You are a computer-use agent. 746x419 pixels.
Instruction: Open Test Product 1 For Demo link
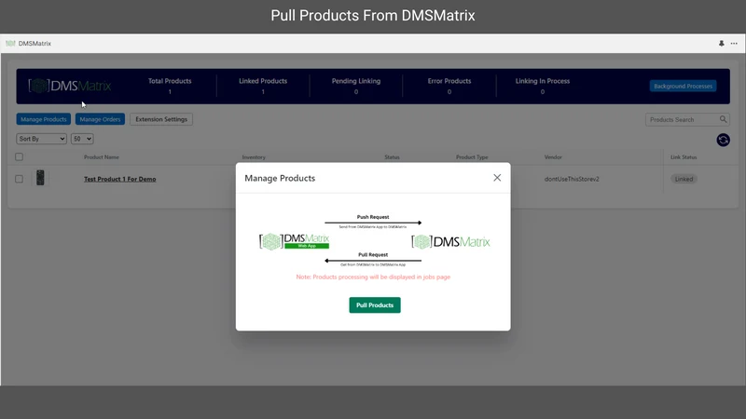(120, 179)
